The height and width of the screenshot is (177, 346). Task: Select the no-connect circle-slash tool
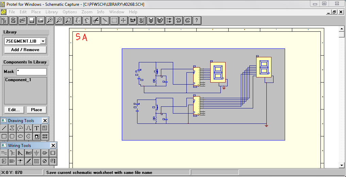[45, 161]
